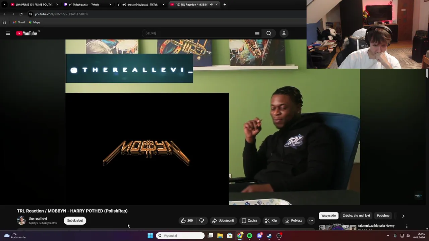Screen dimensions: 429x241
Task: Go to the YouTube home logo
Action: 26,33
